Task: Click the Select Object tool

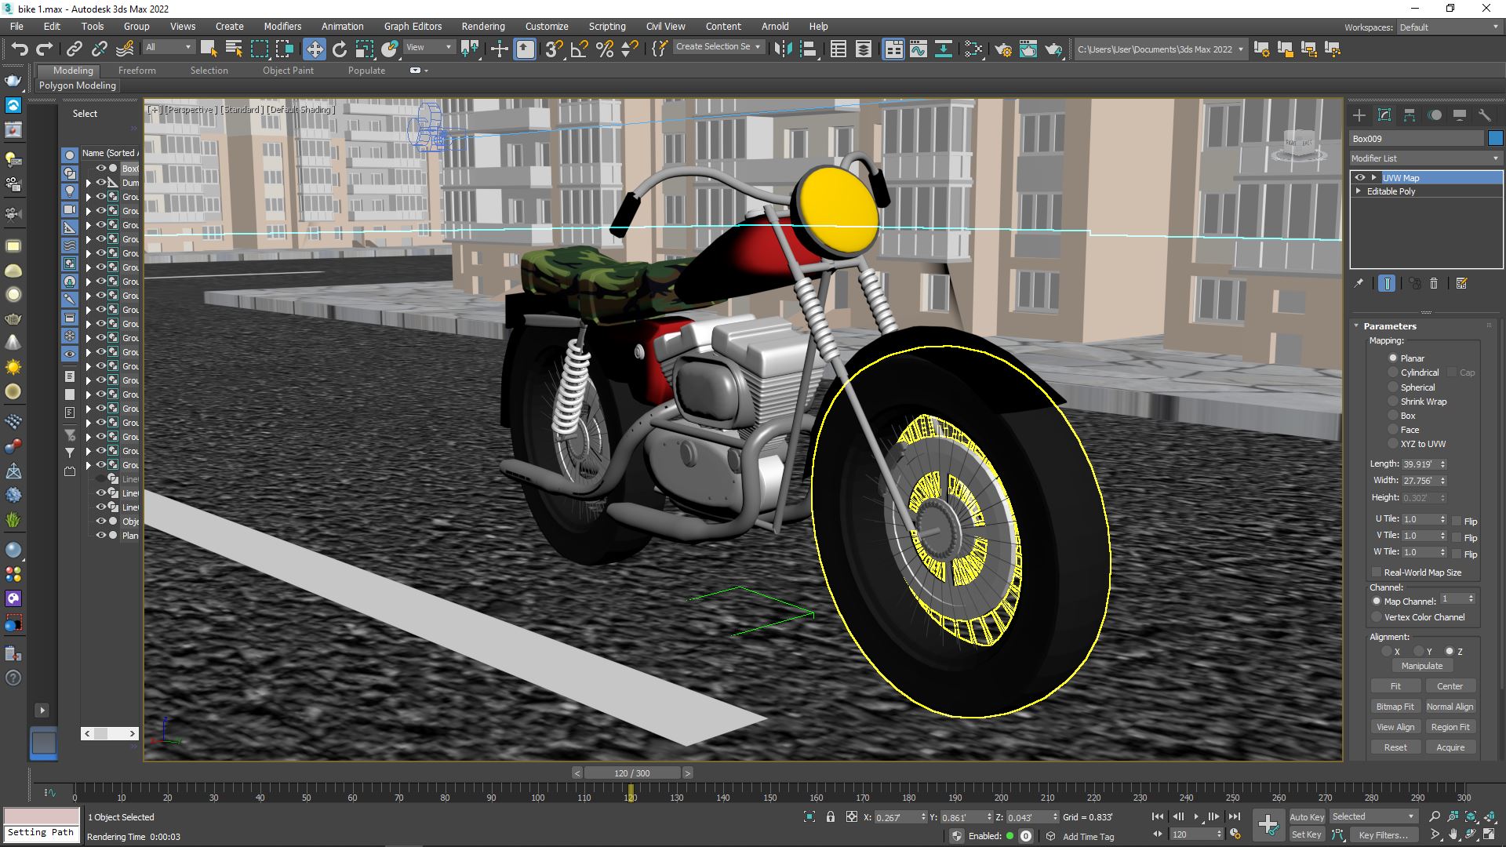Action: click(209, 49)
